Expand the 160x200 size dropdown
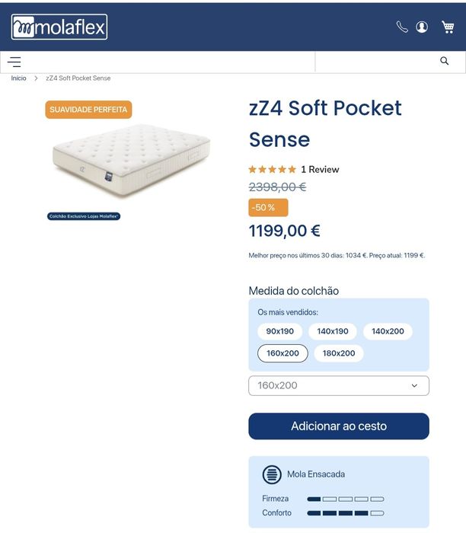Screen dimensions: 466x533 click(339, 385)
